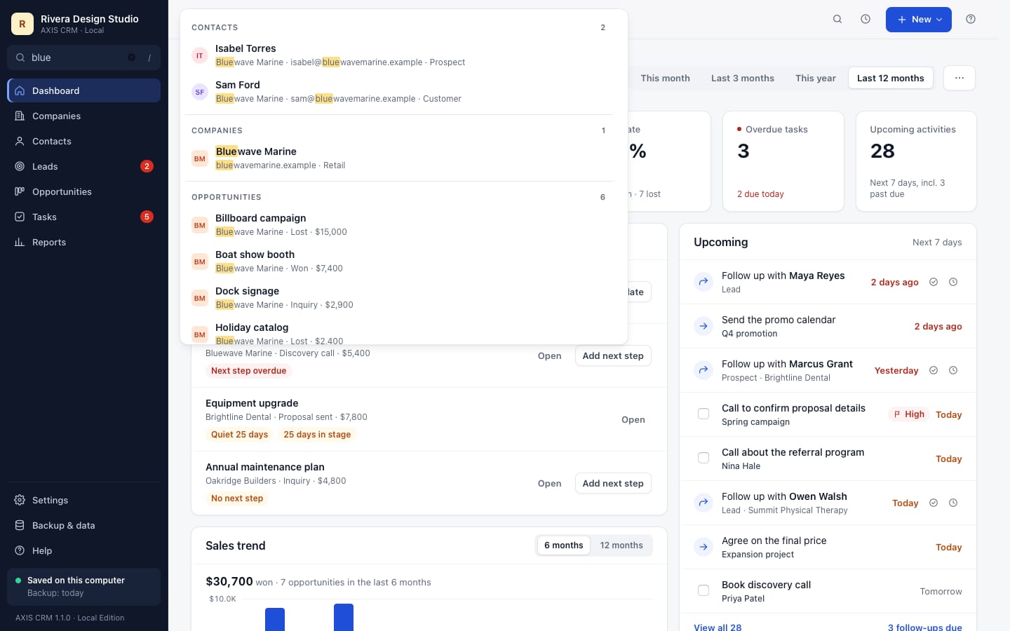Viewport: 1010px width, 631px height.
Task: Snooze the Follow up with Maya Reyes item
Action: (x=953, y=282)
